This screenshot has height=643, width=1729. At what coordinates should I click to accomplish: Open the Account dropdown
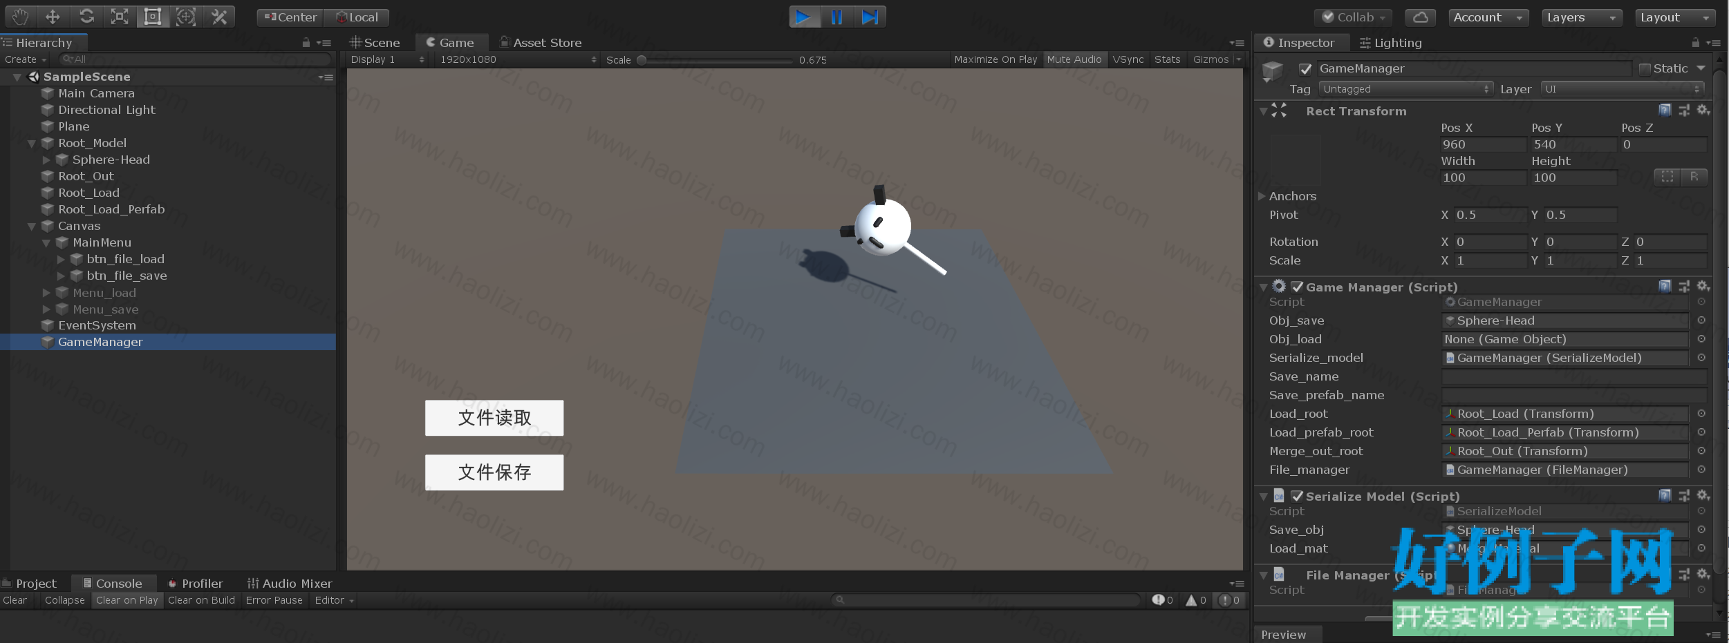1488,17
